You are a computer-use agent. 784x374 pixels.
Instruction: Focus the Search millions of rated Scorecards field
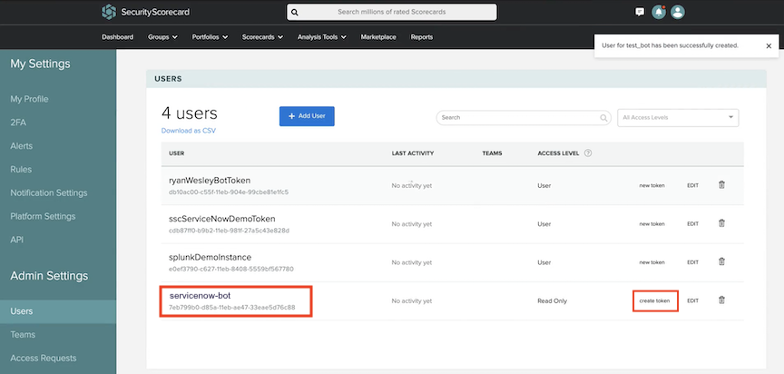click(x=391, y=12)
